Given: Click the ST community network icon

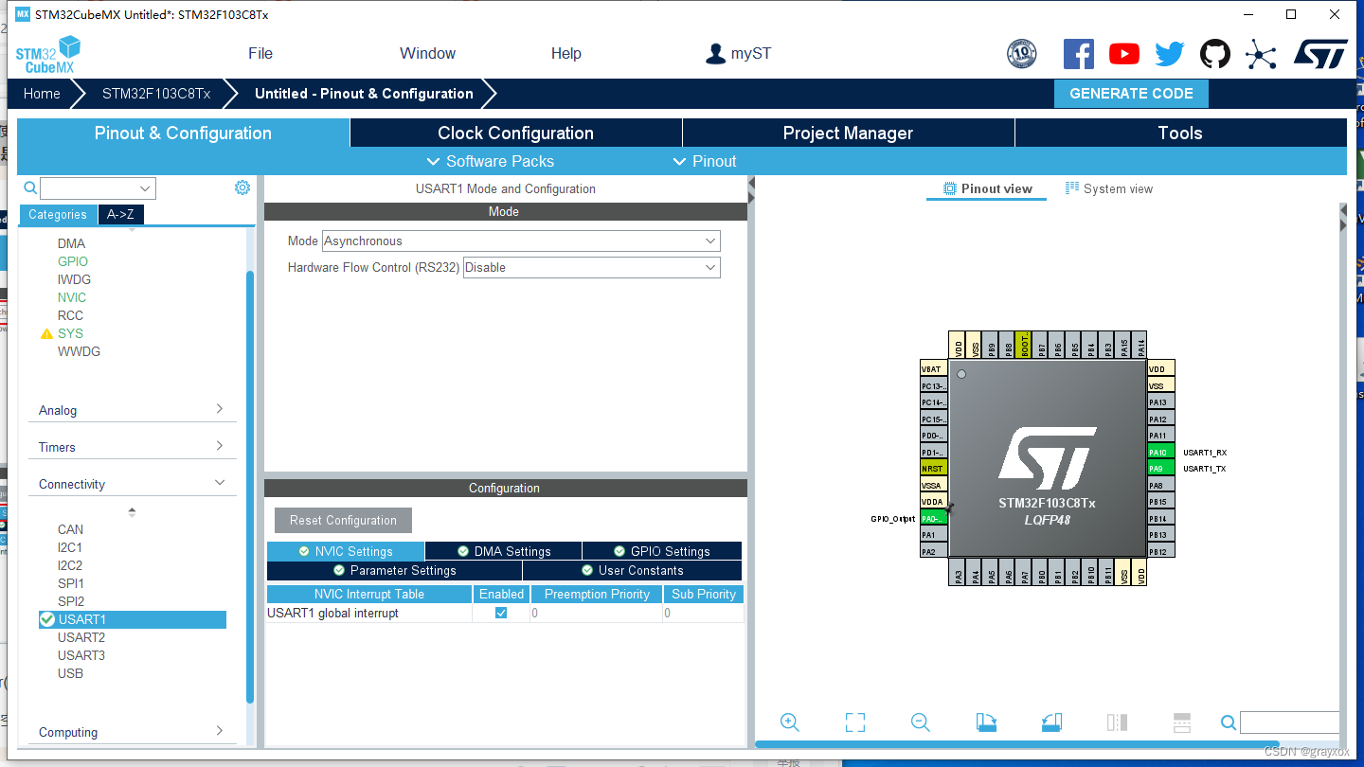Looking at the screenshot, I should pos(1261,54).
